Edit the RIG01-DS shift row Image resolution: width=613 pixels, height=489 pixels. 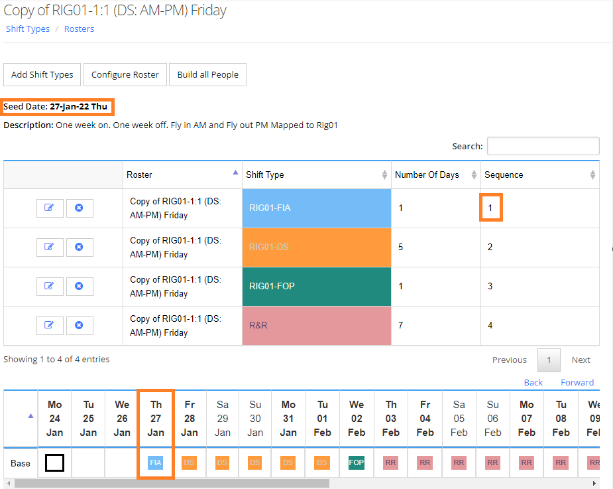coord(50,247)
